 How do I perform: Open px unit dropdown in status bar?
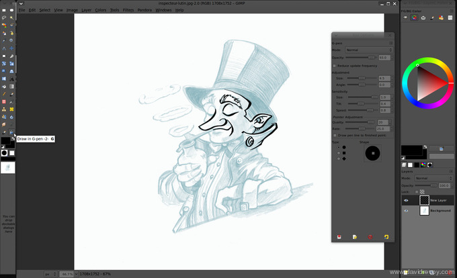coord(50,274)
